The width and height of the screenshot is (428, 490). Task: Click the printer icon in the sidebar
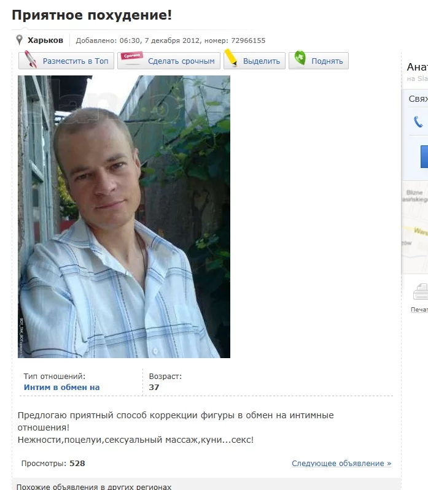tap(421, 291)
